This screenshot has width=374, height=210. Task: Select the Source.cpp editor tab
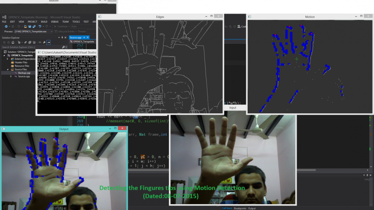click(75, 38)
